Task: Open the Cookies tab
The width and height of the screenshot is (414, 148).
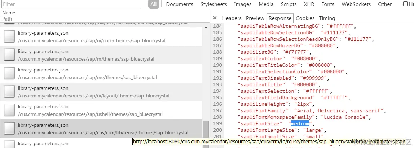Action: click(305, 18)
